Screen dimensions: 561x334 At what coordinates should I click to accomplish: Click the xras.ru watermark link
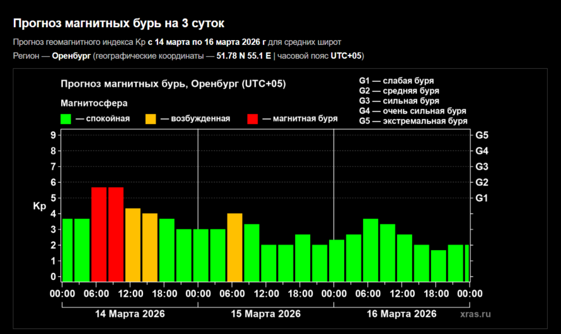coord(475,314)
